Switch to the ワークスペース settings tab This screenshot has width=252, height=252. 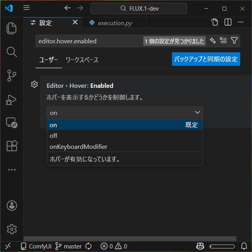pyautogui.click(x=82, y=60)
